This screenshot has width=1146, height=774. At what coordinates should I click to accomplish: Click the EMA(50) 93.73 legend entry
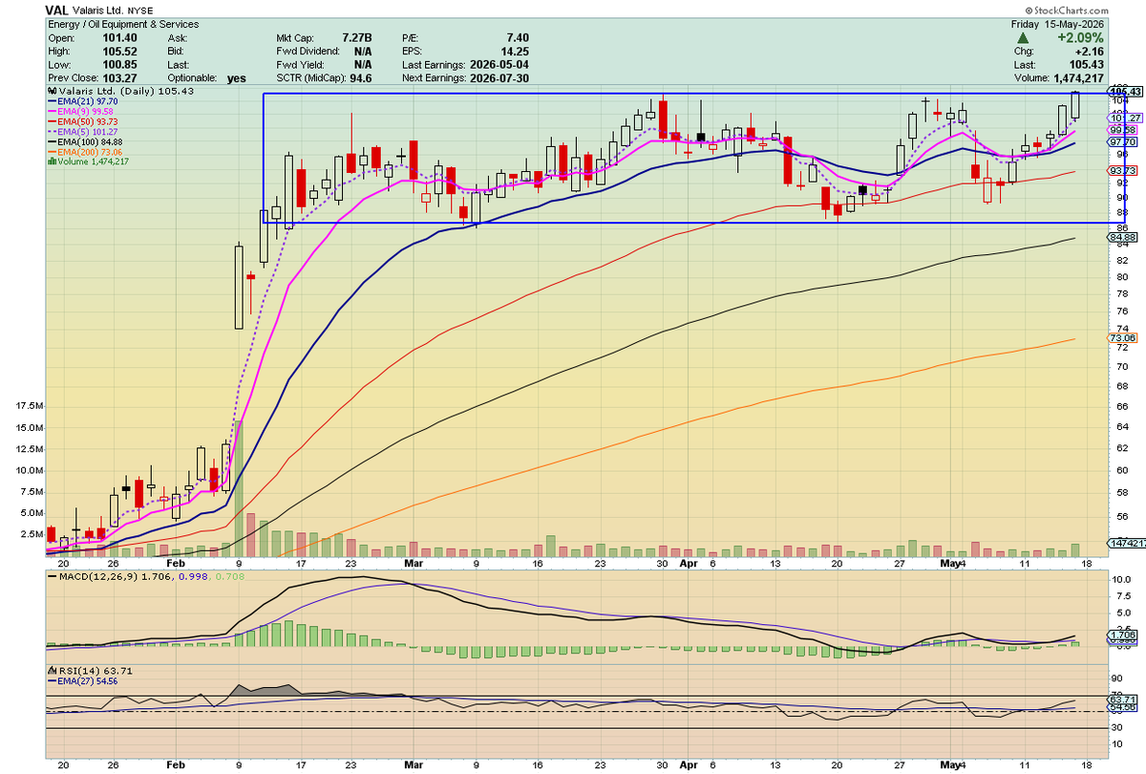point(82,121)
